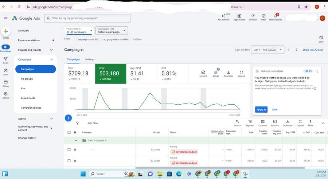Open the table More options
The width and height of the screenshot is (328, 179).
coord(311,123)
